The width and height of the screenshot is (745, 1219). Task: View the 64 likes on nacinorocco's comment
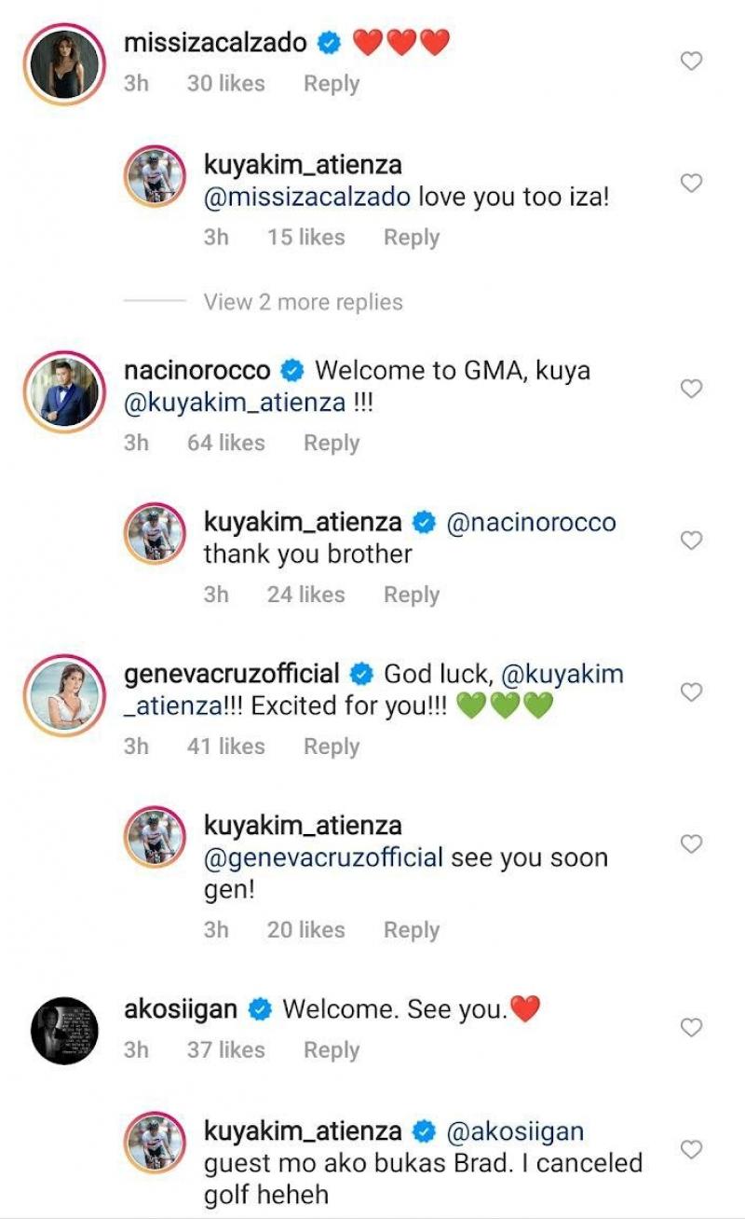226,444
